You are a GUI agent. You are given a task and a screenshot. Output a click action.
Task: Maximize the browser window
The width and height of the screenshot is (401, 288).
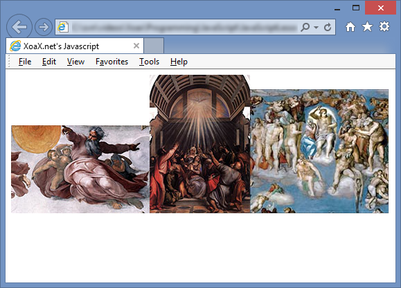(x=356, y=8)
